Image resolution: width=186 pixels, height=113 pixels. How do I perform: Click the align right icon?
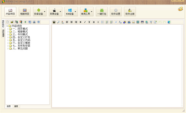pyautogui.click(x=76, y=22)
